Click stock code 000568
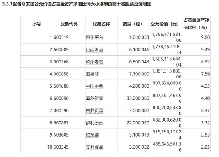The height and width of the screenshot is (157, 219). click(61, 62)
